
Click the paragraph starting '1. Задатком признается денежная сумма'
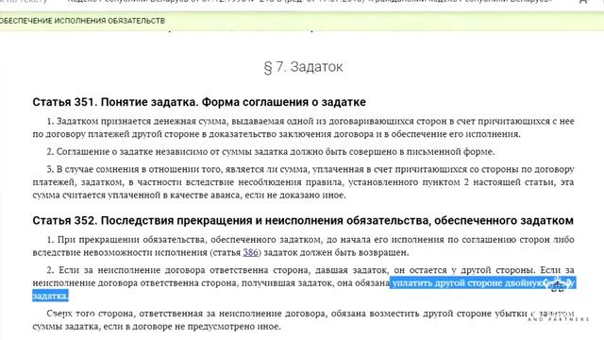click(303, 127)
